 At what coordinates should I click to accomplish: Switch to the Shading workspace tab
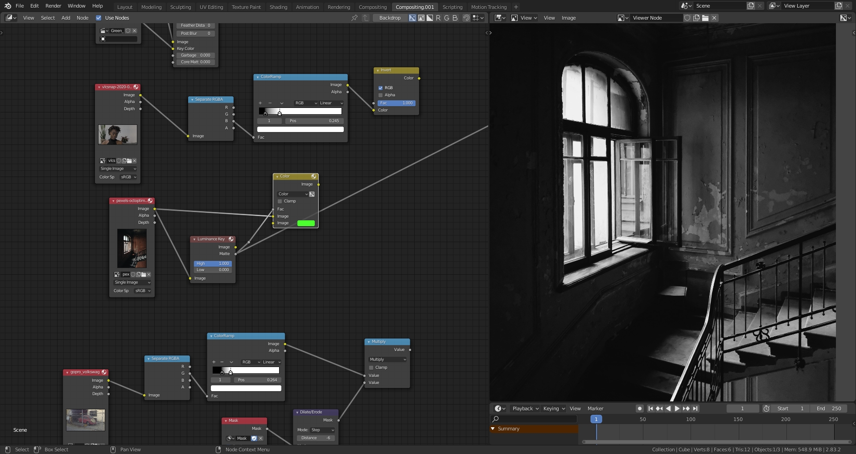coord(278,7)
